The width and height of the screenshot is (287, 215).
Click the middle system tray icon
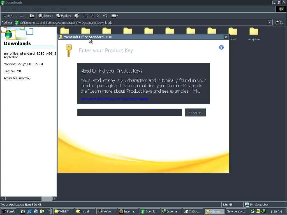258,211
